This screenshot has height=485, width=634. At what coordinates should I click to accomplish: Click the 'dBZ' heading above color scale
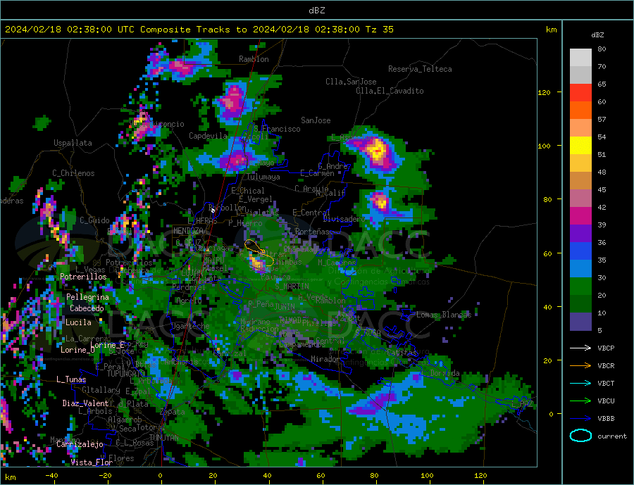(597, 35)
